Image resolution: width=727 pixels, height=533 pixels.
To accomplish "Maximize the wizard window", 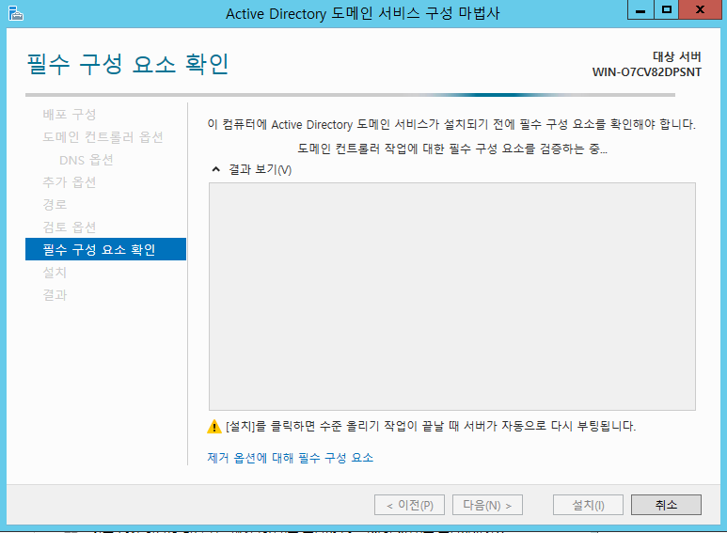I will 667,10.
